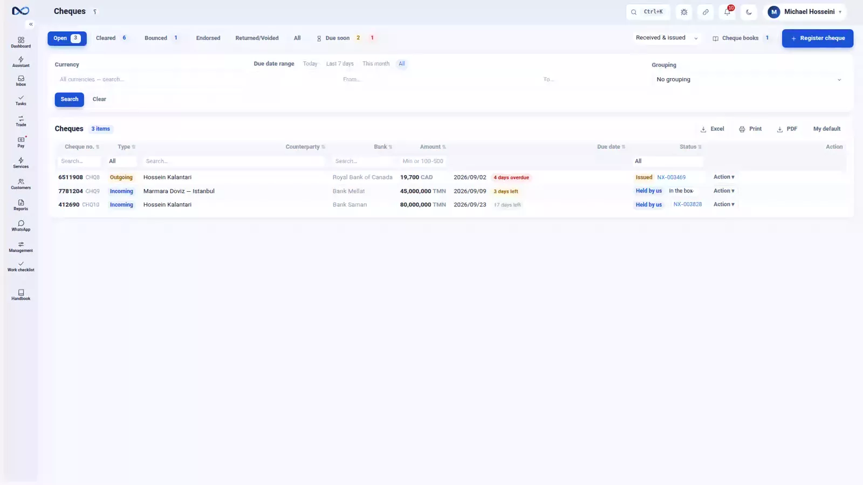The image size is (863, 485).
Task: Open the Type filter All dropdown
Action: tap(121, 161)
